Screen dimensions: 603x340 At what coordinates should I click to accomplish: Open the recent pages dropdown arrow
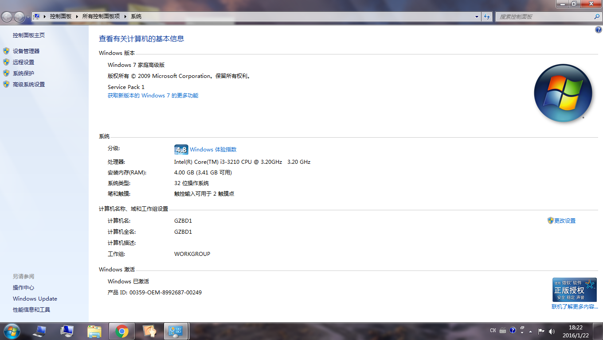click(x=28, y=17)
